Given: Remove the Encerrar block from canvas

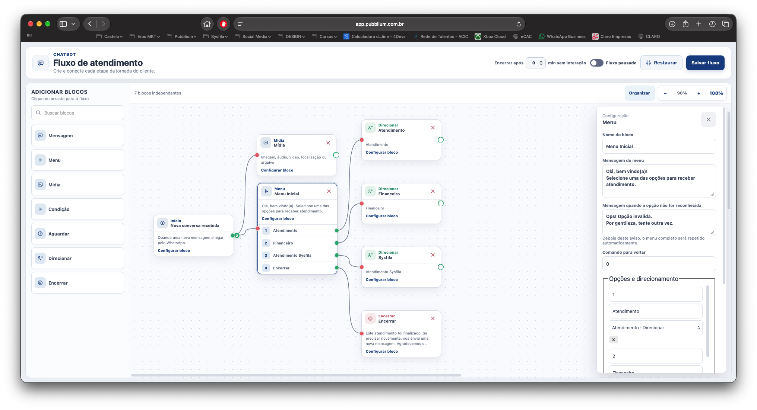Looking at the screenshot, I should 433,318.
